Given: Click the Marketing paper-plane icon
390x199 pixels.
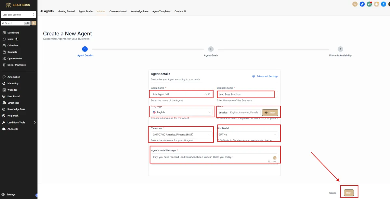Looking at the screenshot, I should coord(4,84).
